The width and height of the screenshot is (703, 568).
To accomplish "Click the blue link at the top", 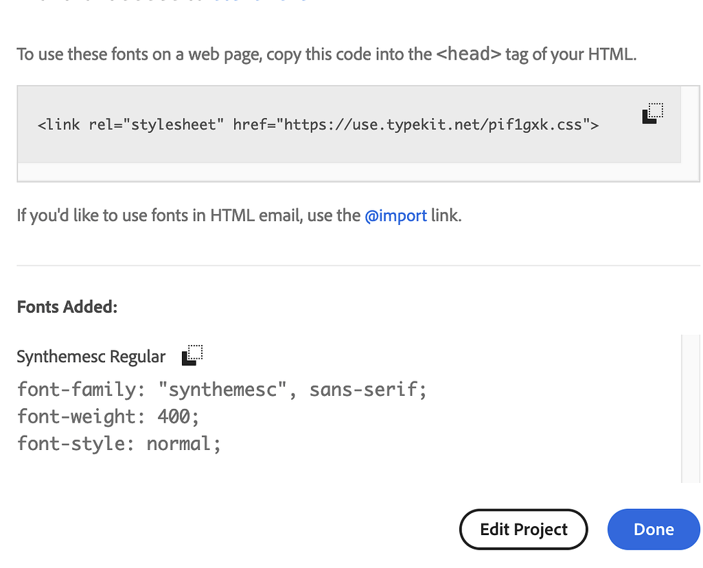I will 261,3.
